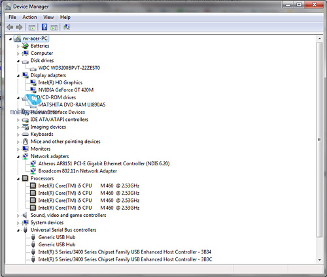Collapse the Display adapters node
Viewport: 327px width, 277px height.
(18, 76)
